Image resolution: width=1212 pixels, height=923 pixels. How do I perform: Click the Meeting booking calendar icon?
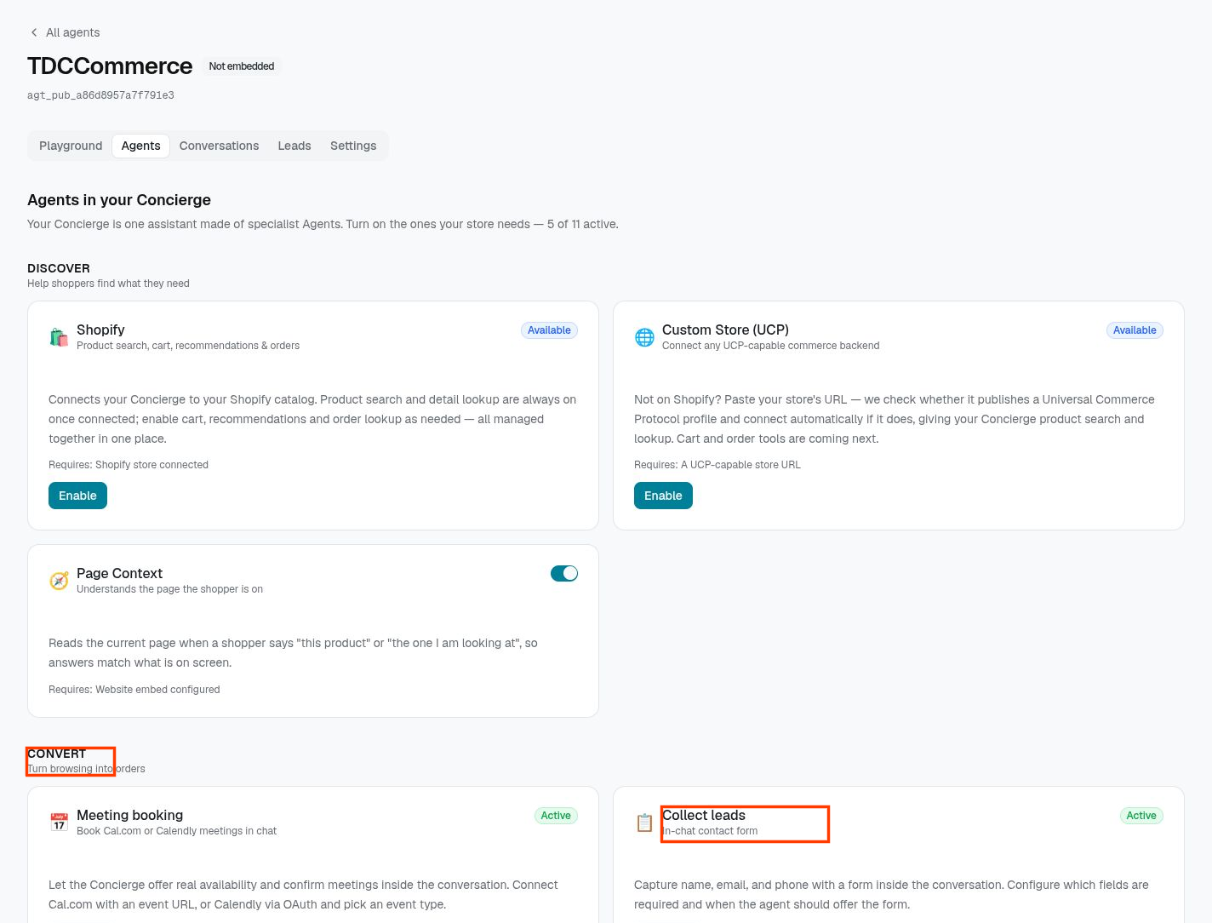click(59, 823)
